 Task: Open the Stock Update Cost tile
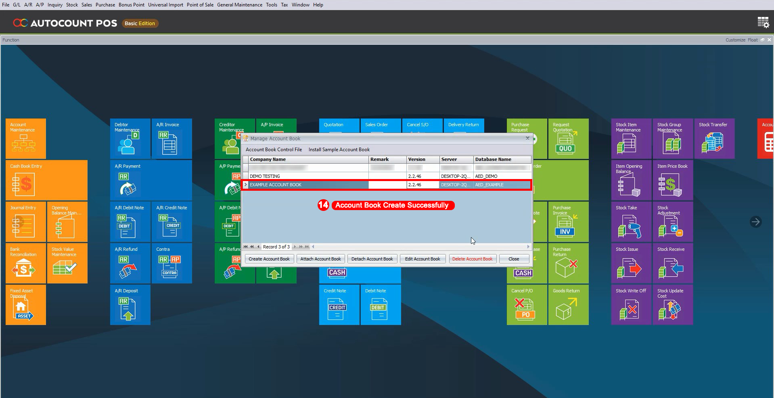pos(673,304)
